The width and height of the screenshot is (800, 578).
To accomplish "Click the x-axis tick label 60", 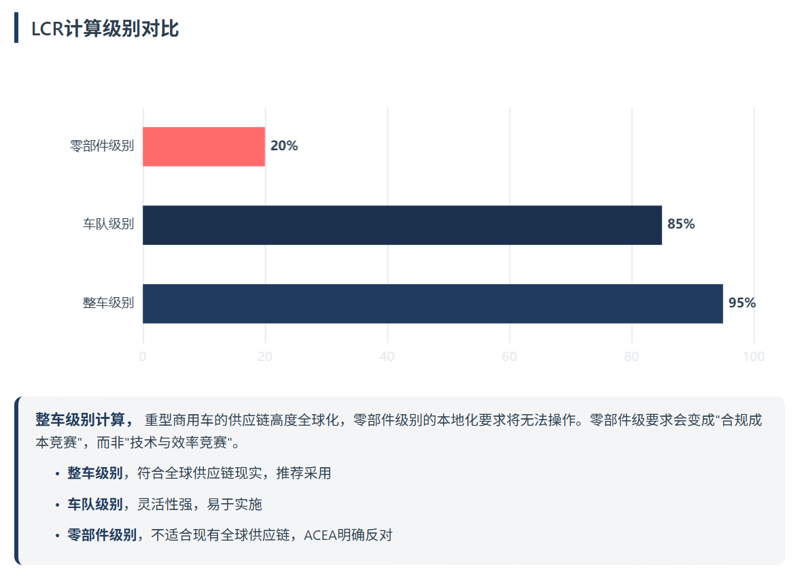I will click(x=509, y=357).
